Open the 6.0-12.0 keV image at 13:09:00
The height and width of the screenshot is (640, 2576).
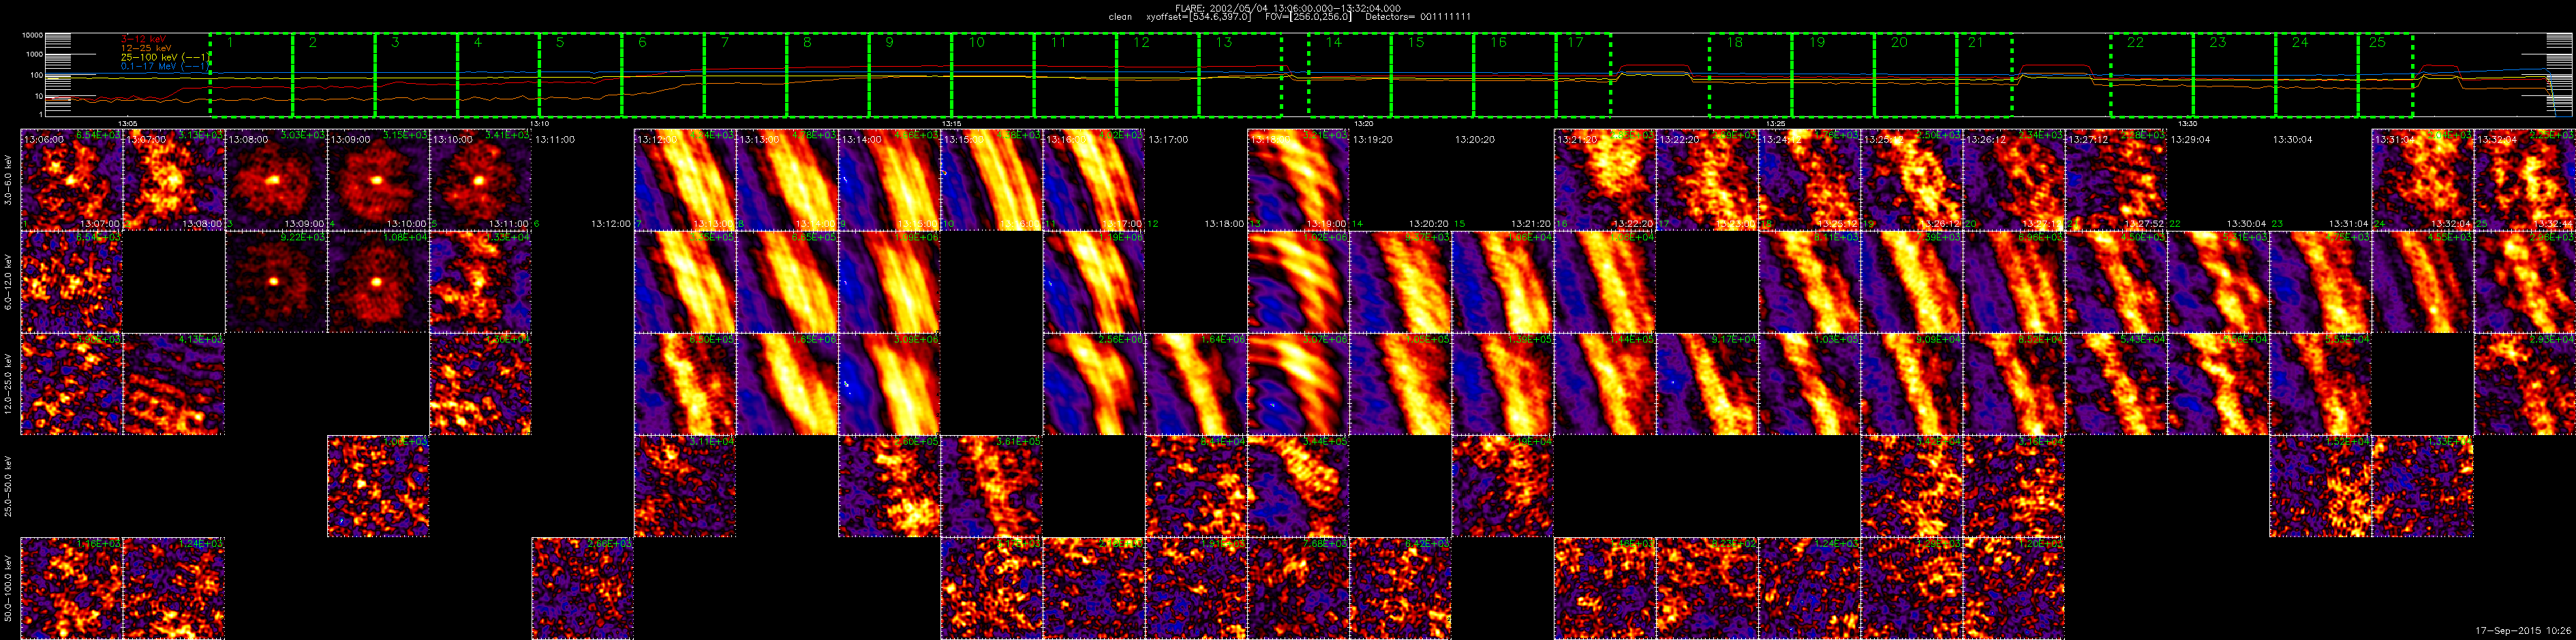point(378,282)
